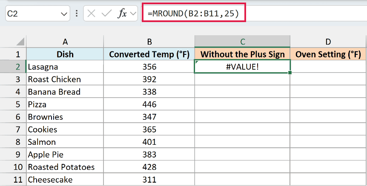Click the value 347 in column B
Image resolution: width=367 pixels, height=186 pixels.
click(149, 117)
